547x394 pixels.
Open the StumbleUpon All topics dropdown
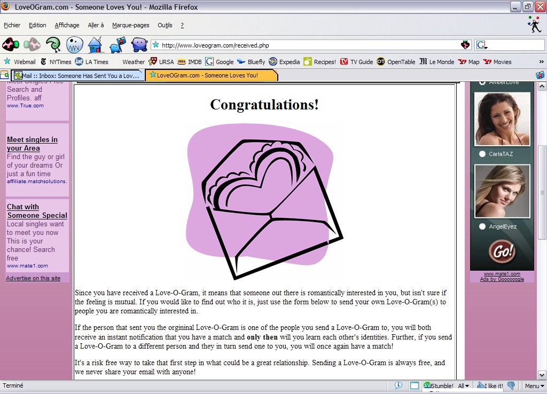pos(464,385)
